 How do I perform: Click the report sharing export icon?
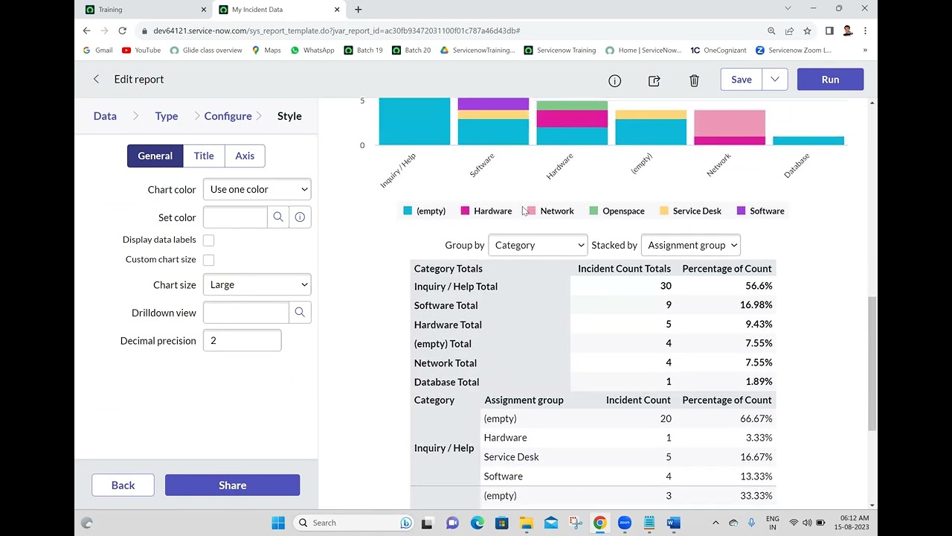(x=654, y=80)
